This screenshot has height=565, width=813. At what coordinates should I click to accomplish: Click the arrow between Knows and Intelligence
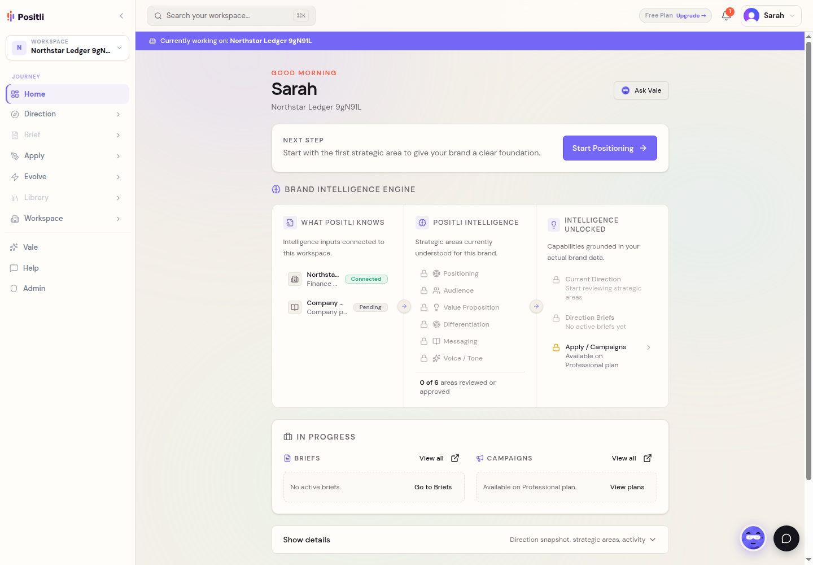pyautogui.click(x=404, y=306)
